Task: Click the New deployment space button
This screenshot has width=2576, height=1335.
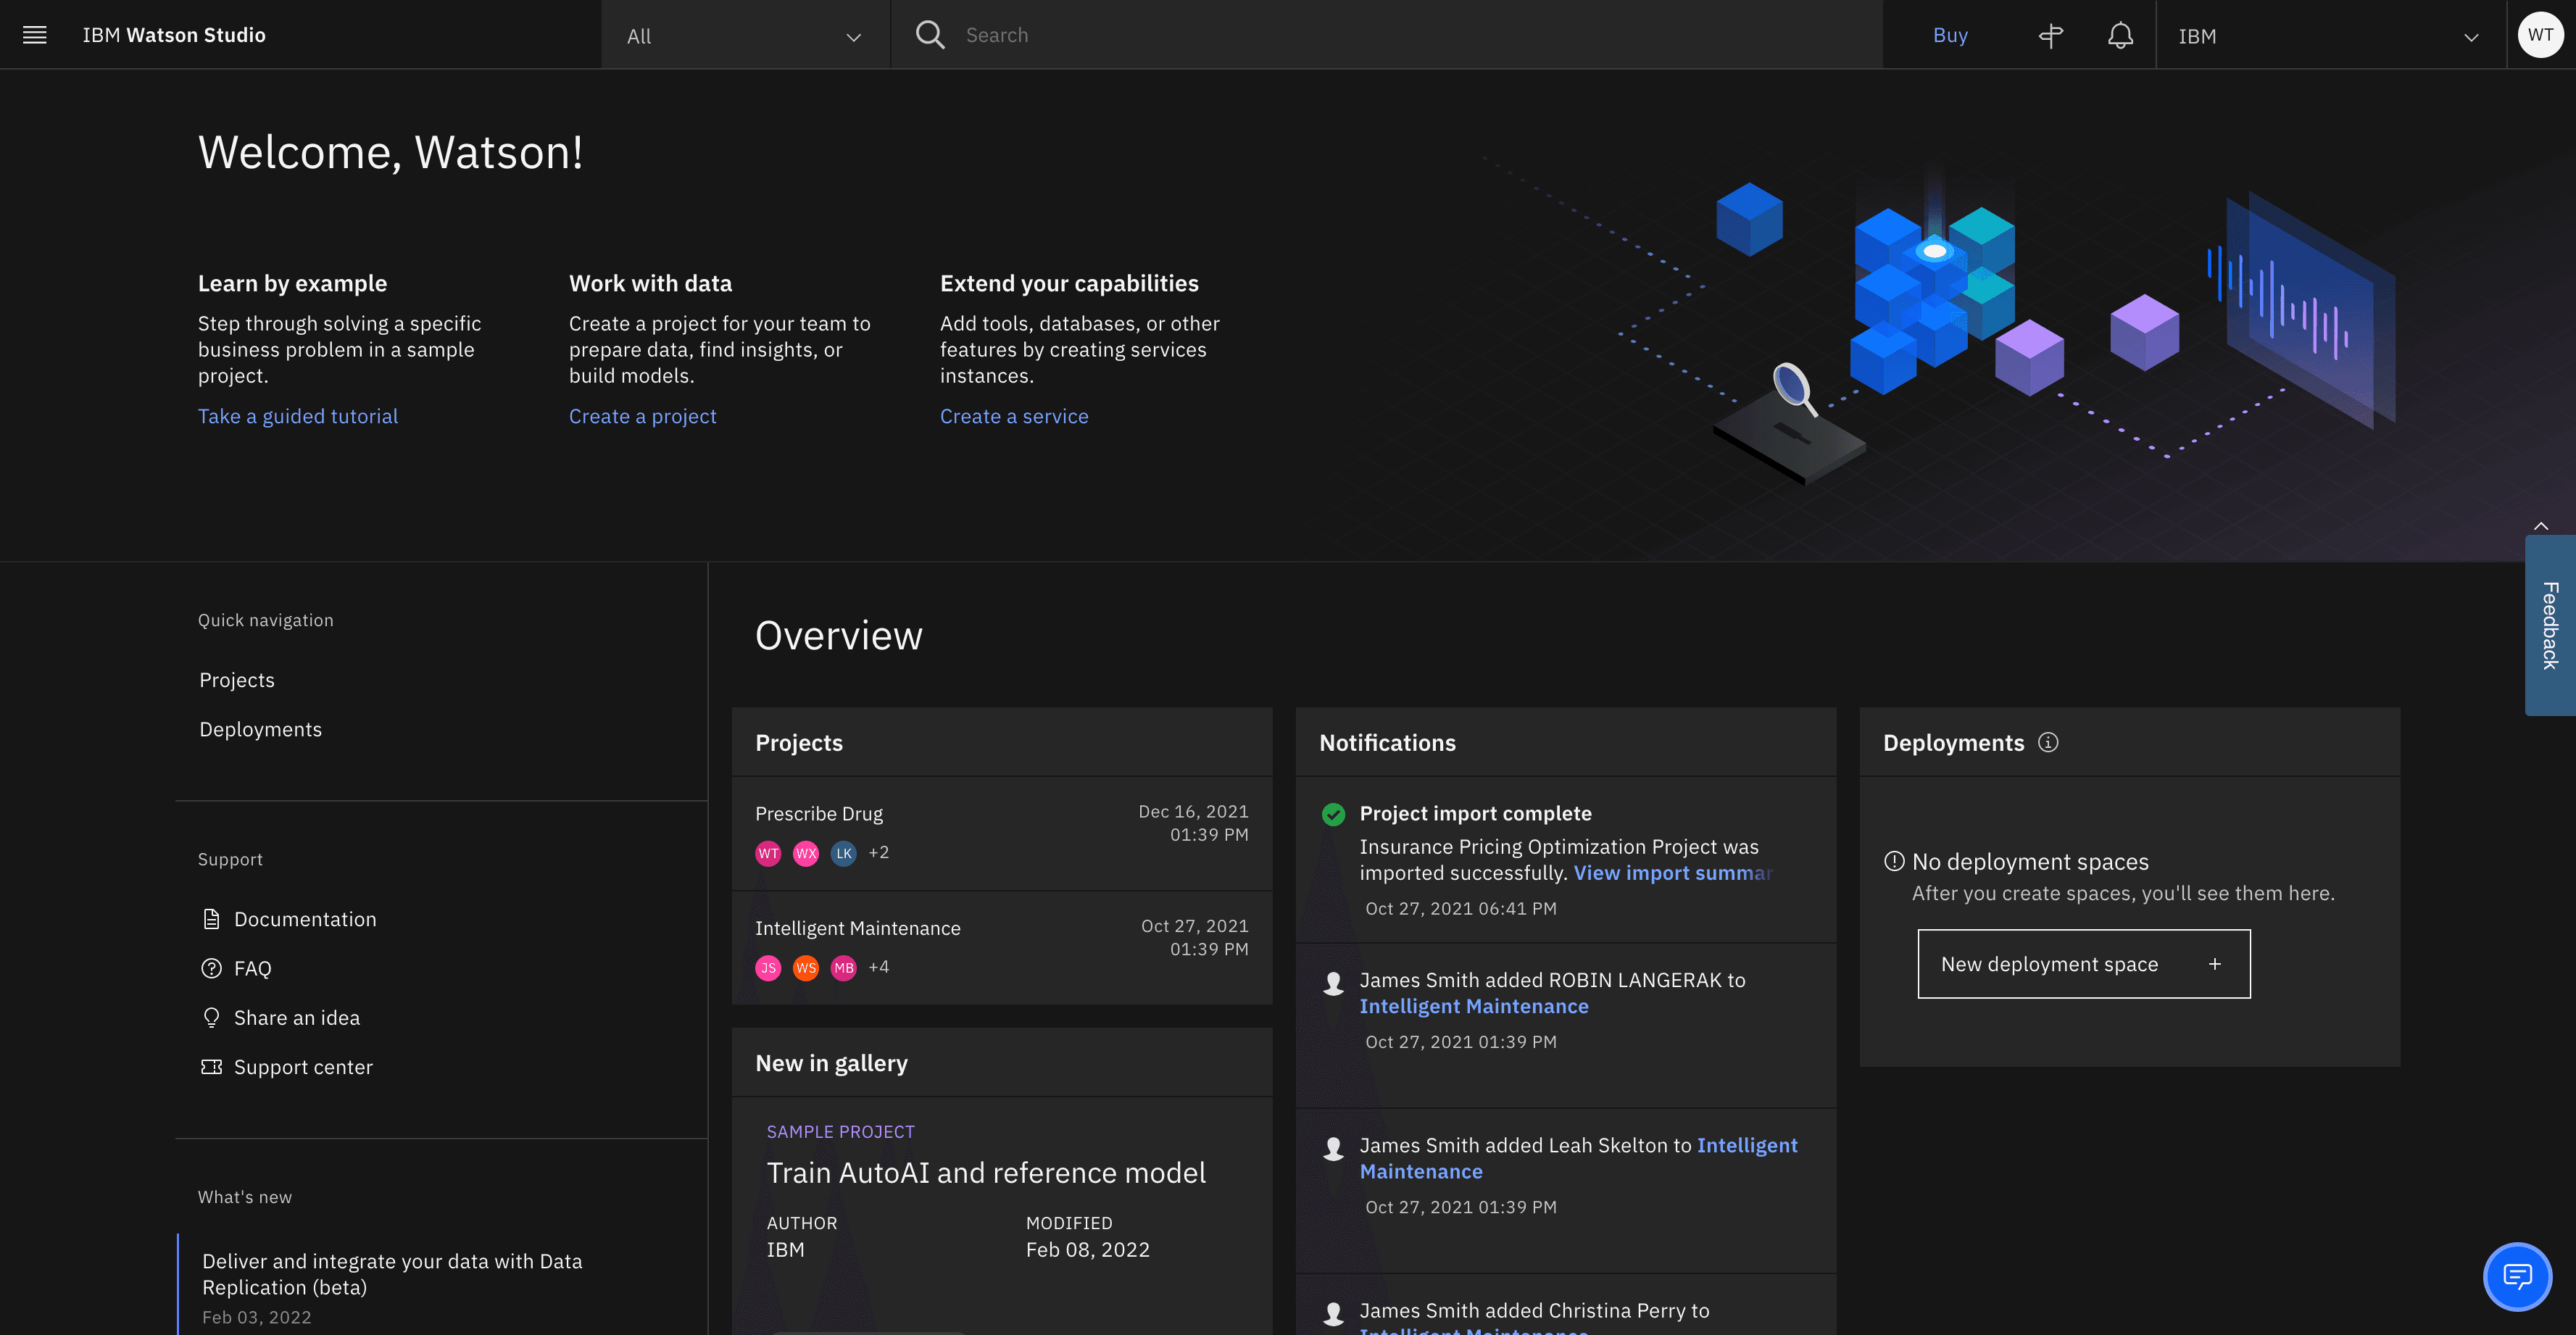Action: click(x=2083, y=964)
